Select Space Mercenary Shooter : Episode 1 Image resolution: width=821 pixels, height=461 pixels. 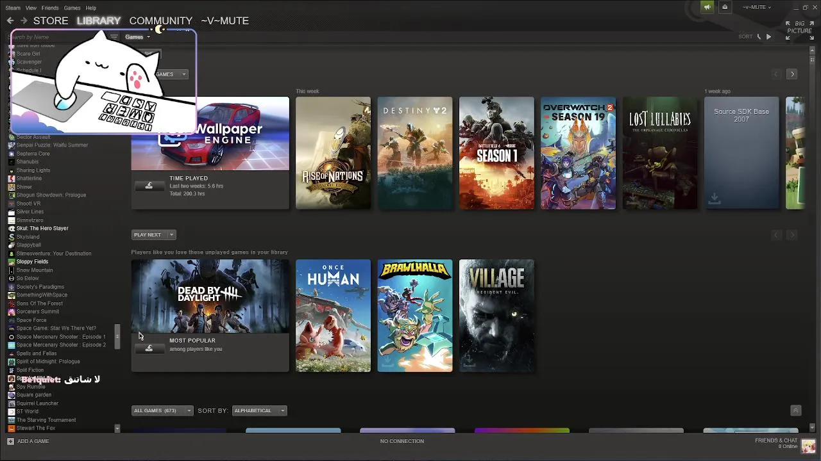pyautogui.click(x=61, y=337)
